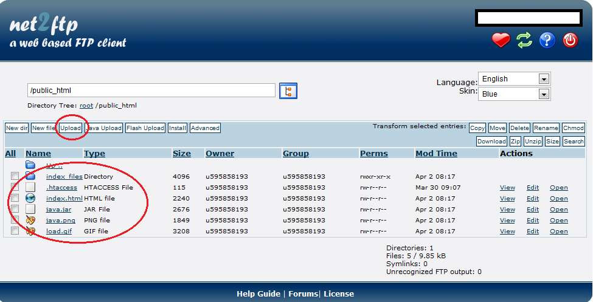Click the root directory tree link
This screenshot has width=593, height=302.
pos(86,106)
